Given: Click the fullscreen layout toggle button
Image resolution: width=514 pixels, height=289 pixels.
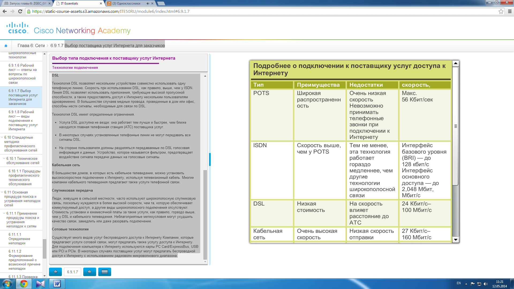Looking at the screenshot, I should pyautogui.click(x=105, y=272).
